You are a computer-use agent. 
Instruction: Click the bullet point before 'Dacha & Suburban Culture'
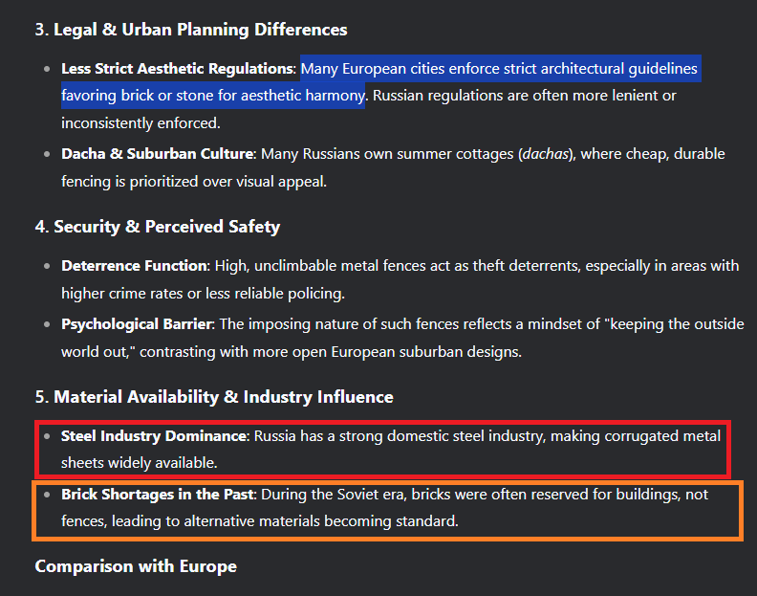click(x=48, y=154)
